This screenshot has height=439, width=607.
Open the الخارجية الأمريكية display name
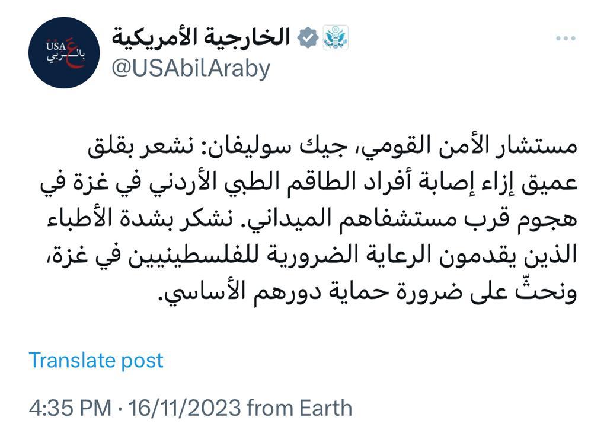point(201,38)
